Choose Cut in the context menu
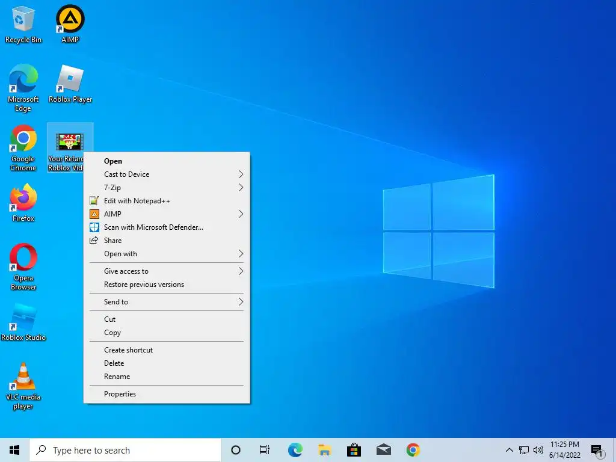Screen dimensions: 616x462 [167, 319]
